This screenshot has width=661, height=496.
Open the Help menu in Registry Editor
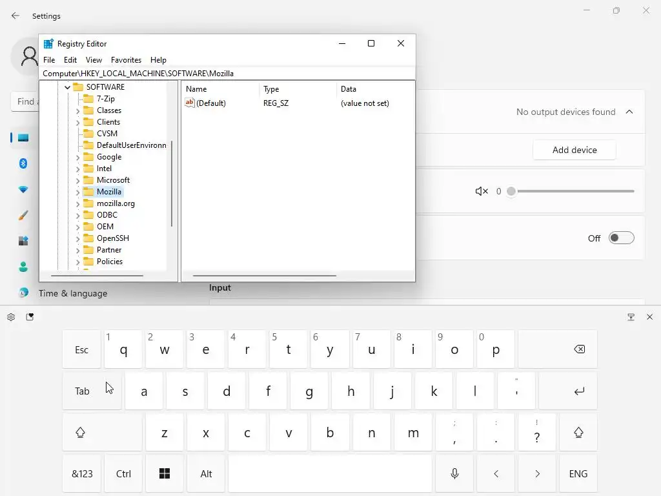tap(158, 60)
